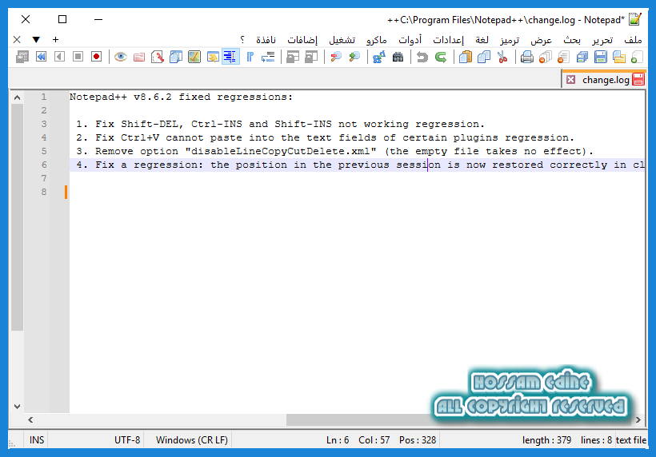Open the لغة (Language) menu
Image resolution: width=656 pixels, height=457 pixels.
[x=482, y=40]
